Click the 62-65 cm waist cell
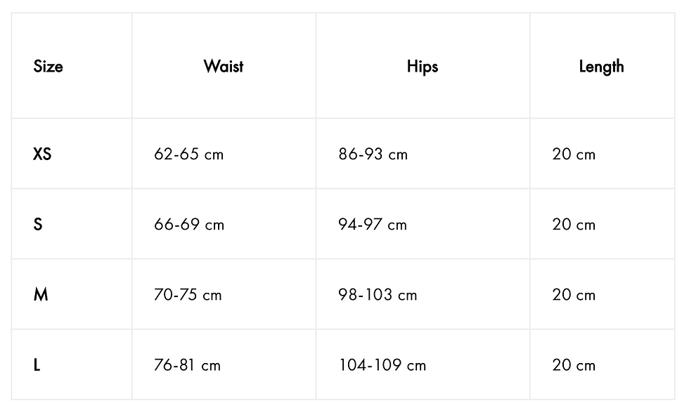The width and height of the screenshot is (689, 415). [x=188, y=154]
